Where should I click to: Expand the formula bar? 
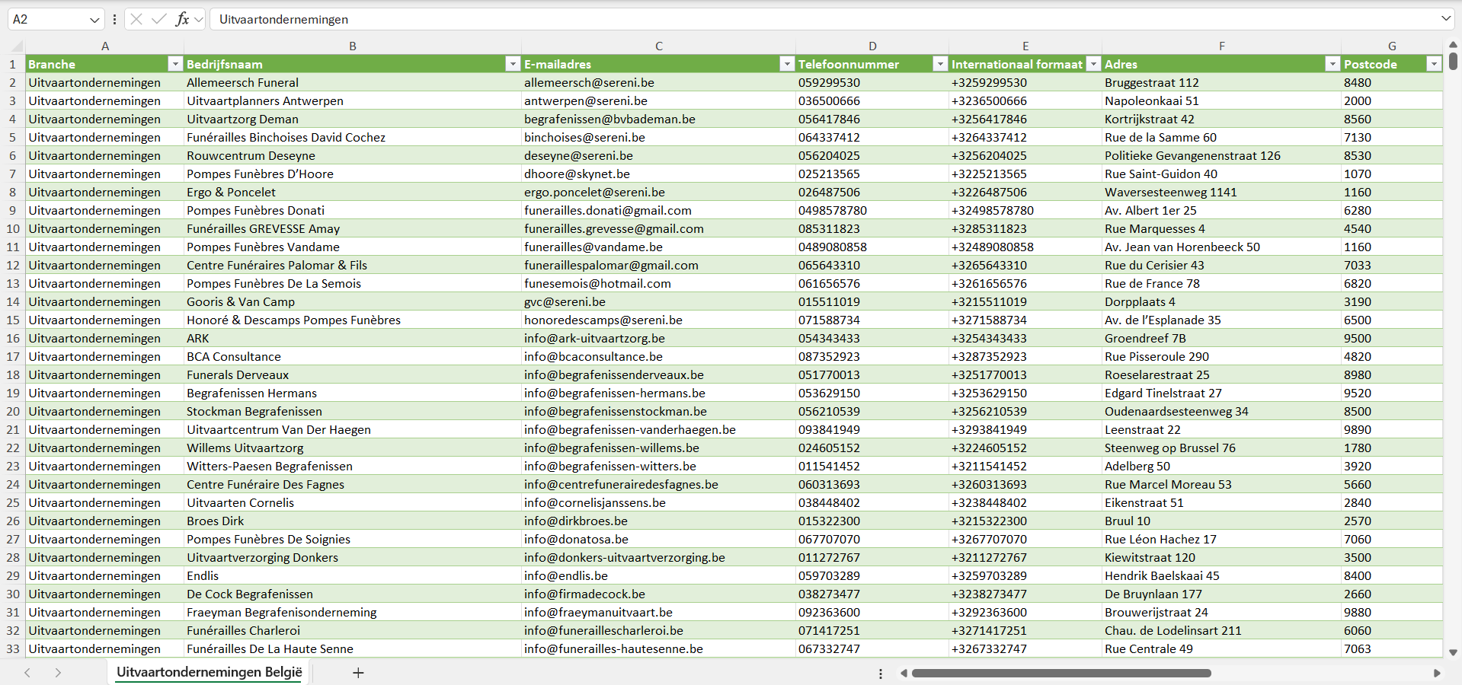click(x=1445, y=19)
